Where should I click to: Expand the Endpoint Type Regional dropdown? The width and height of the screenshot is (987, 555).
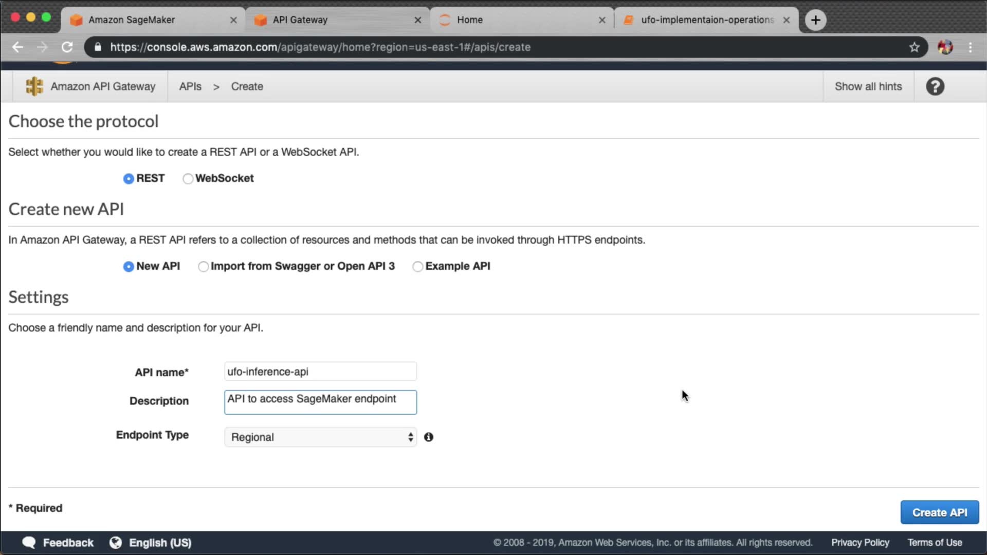(320, 437)
